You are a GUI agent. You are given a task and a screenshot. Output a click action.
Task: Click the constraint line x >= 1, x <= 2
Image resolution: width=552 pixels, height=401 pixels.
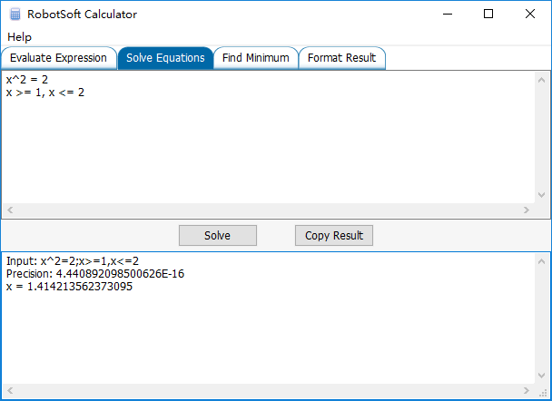(x=45, y=93)
